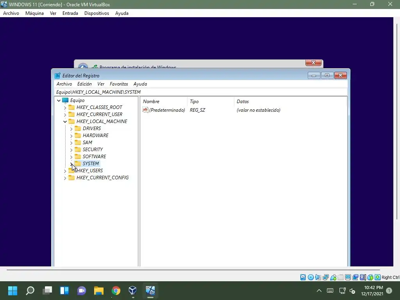The height and width of the screenshot is (300, 400).
Task: Expand HKEY_CURRENT_CONFIG chevron
Action: [65, 178]
